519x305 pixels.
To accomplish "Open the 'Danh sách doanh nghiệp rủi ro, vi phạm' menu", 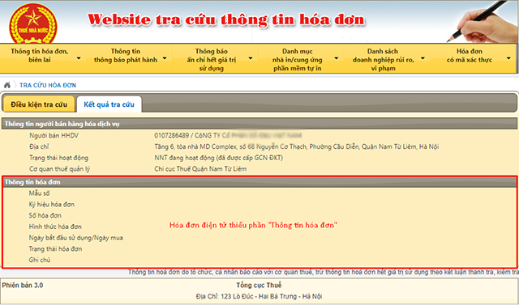I will click(388, 58).
